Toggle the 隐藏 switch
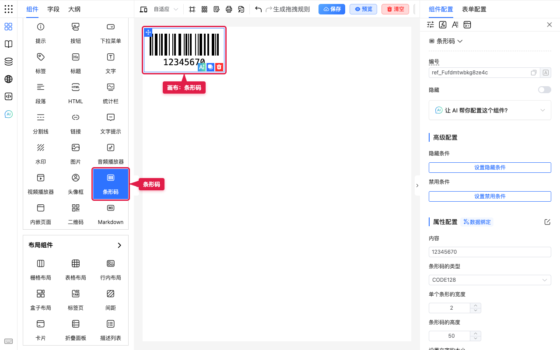 [x=545, y=90]
